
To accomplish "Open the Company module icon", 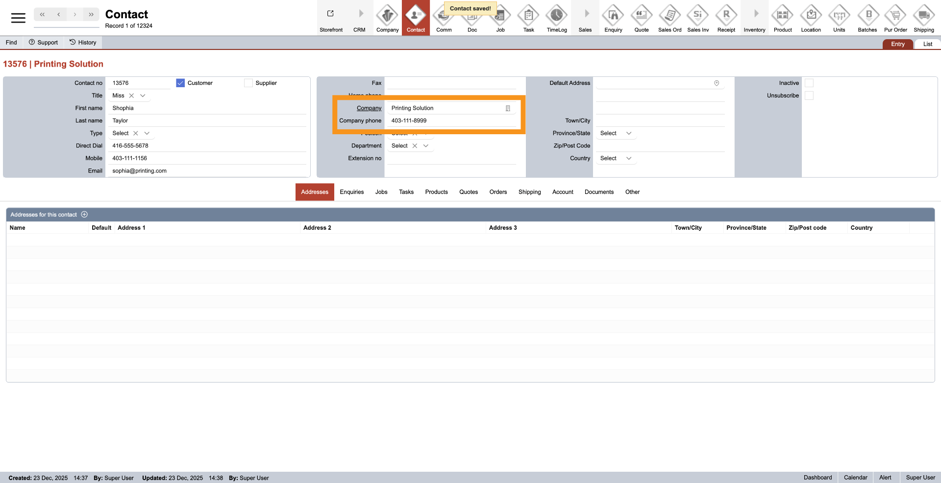I will 387,16.
